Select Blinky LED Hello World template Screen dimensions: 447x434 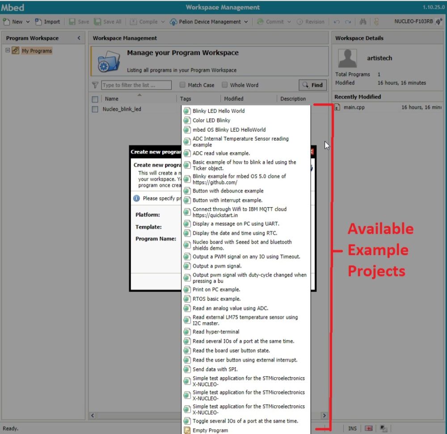[x=246, y=111]
